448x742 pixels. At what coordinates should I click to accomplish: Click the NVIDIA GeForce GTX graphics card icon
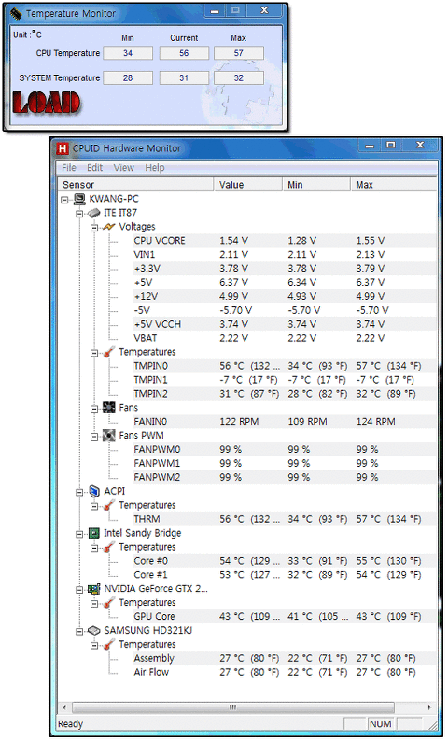94,589
